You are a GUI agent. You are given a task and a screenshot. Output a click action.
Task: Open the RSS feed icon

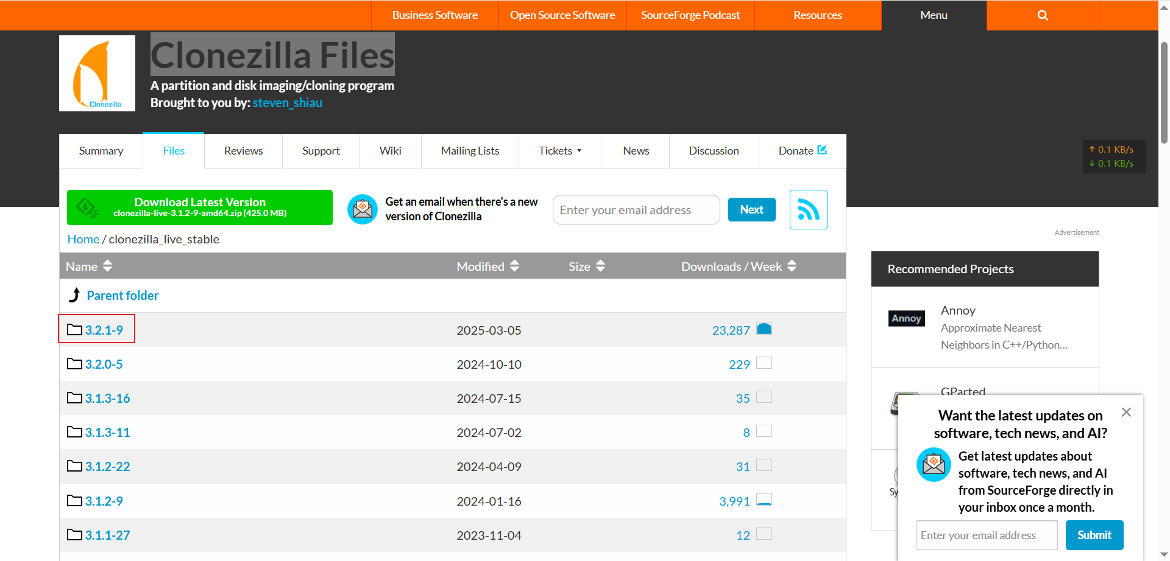coord(809,210)
